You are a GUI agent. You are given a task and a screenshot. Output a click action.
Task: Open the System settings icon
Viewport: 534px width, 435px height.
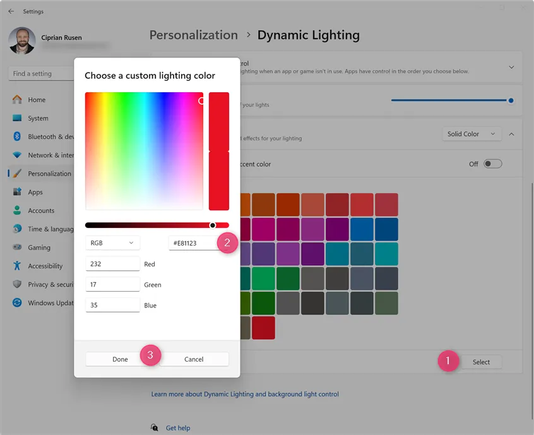point(17,118)
